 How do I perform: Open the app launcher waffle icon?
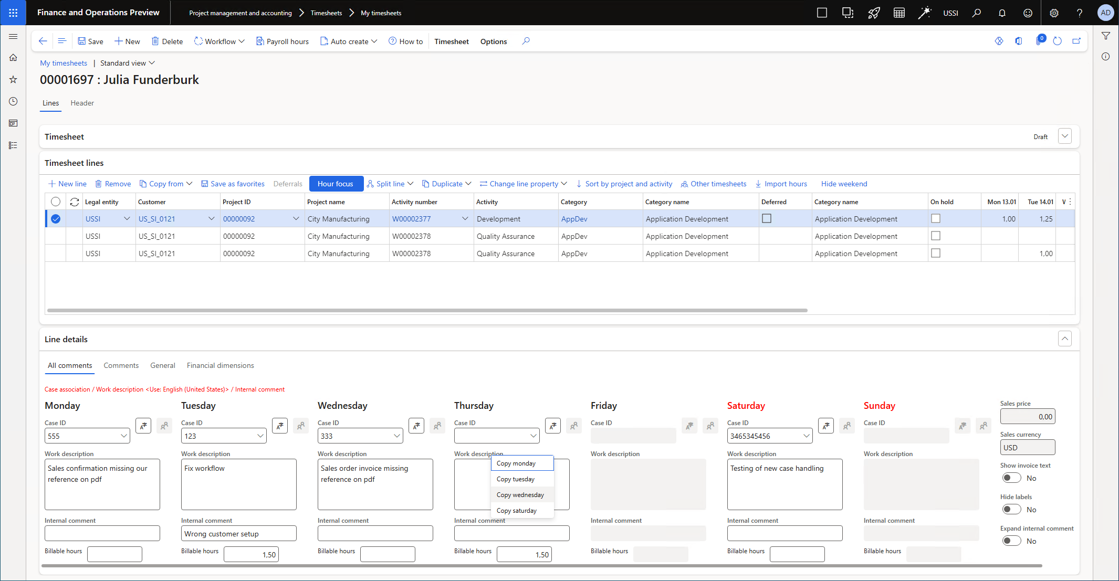pos(13,13)
